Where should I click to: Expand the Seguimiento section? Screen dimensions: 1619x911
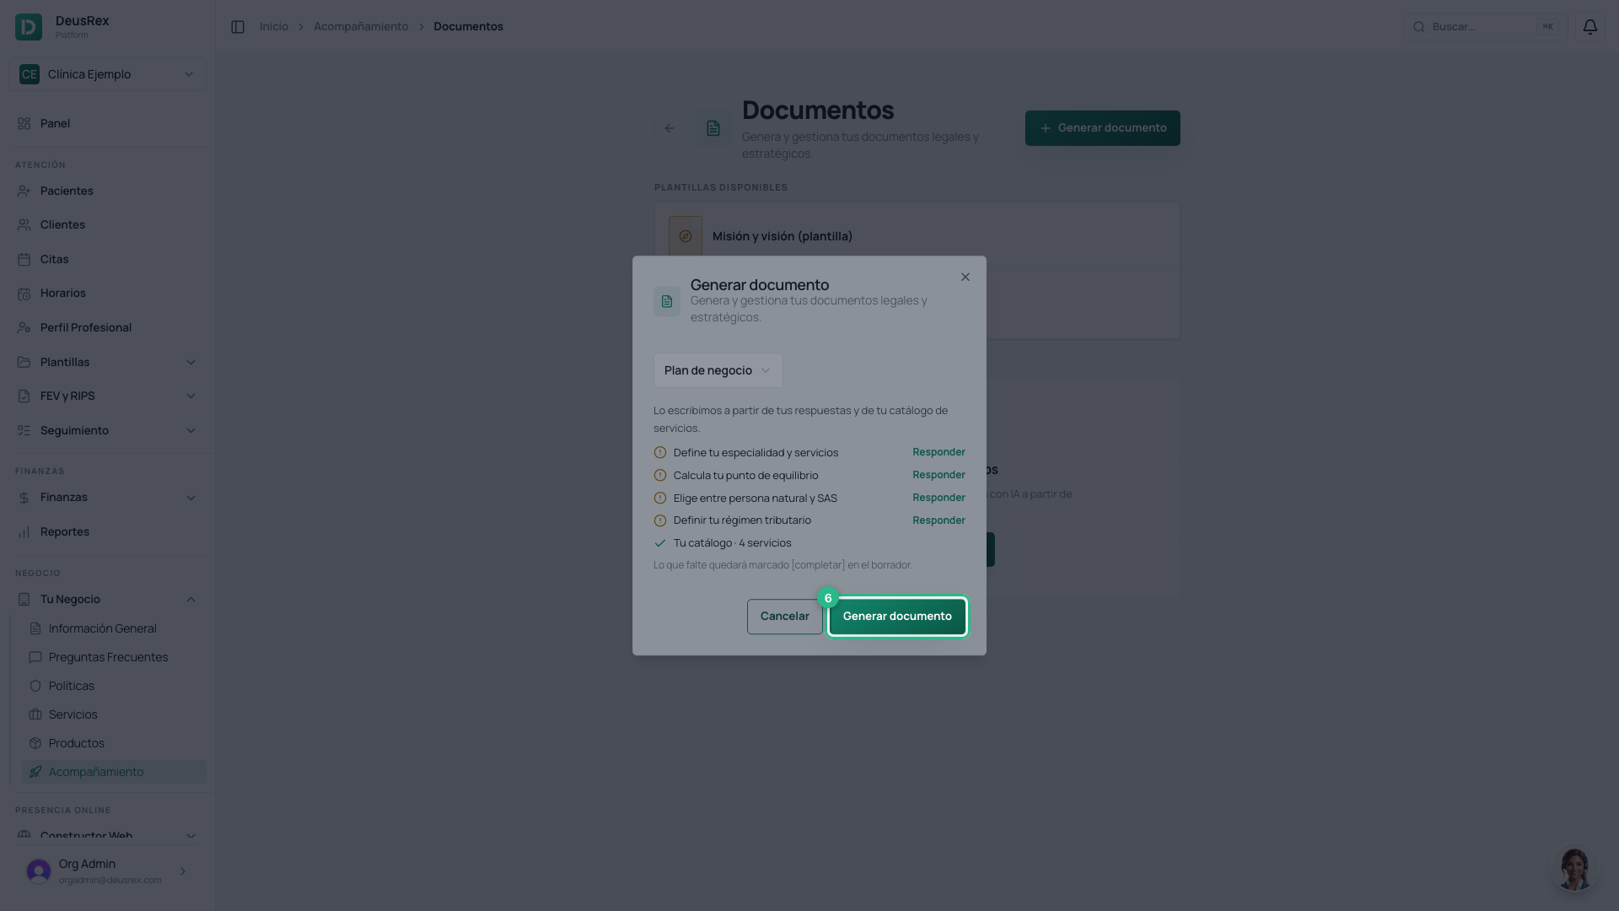point(107,431)
